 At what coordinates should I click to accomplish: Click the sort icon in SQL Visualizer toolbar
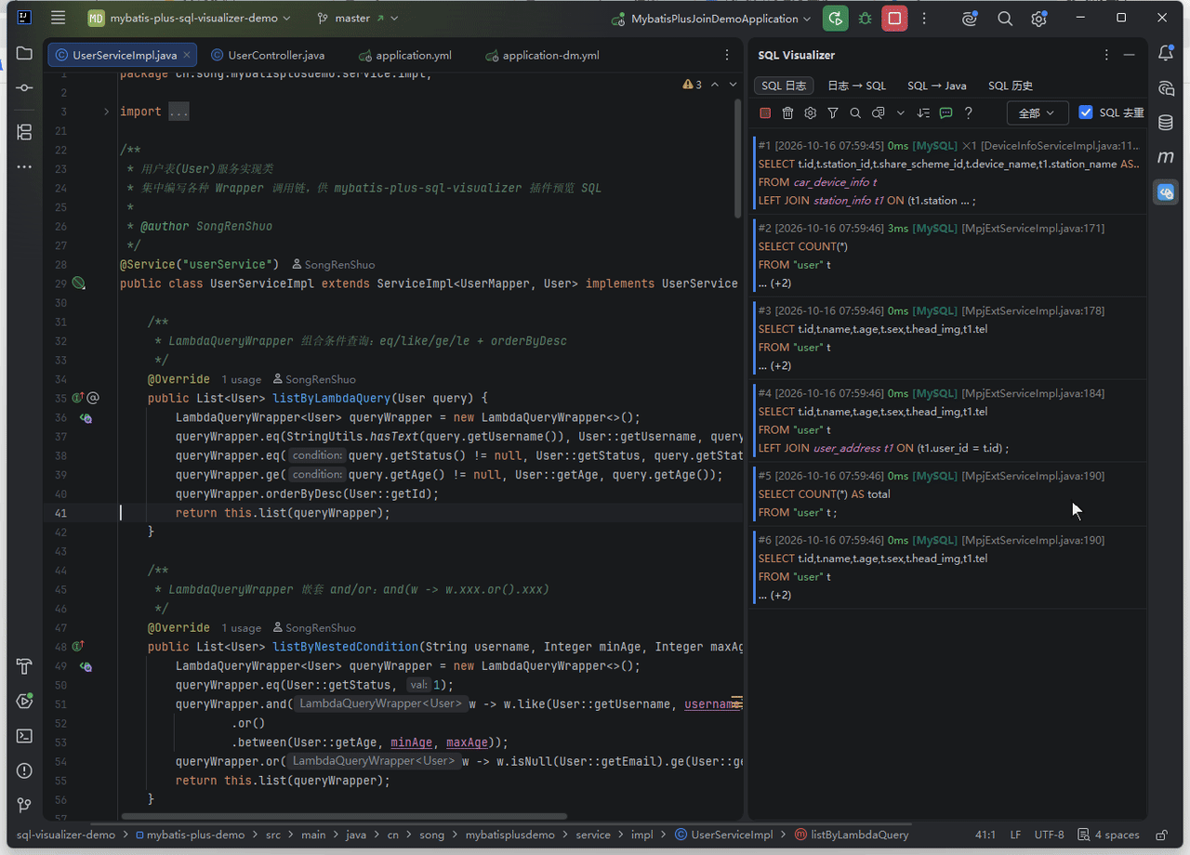(923, 113)
